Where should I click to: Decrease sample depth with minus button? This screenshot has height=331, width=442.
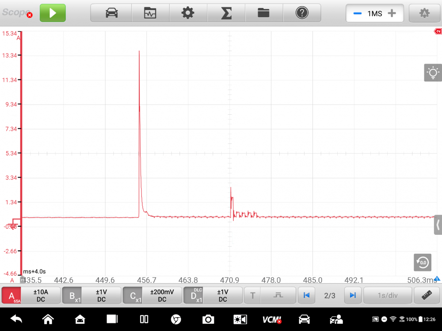pyautogui.click(x=357, y=13)
